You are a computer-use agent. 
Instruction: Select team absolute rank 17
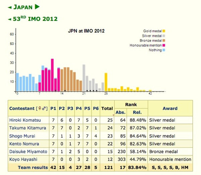pos(123,167)
